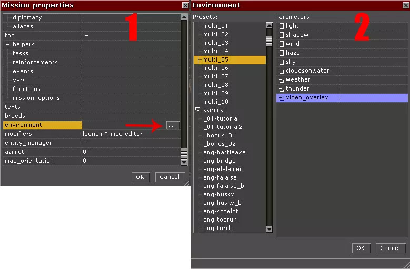
Task: Expand the wind parameter node
Action: [x=281, y=44]
